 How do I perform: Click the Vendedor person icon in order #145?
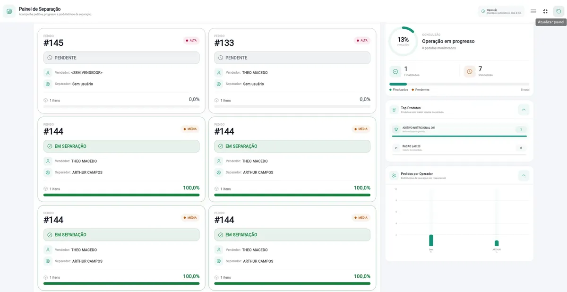coord(48,73)
